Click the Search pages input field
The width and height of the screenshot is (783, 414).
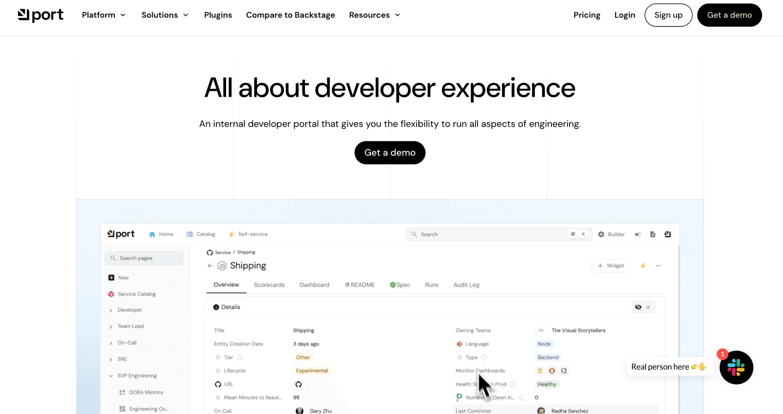point(144,258)
